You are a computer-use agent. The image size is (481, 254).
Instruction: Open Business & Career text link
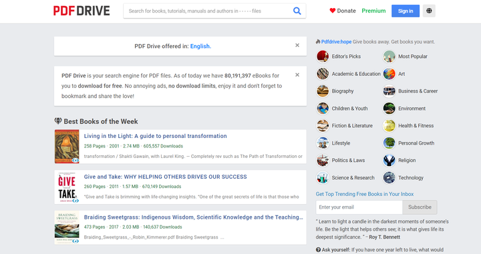pyautogui.click(x=418, y=91)
